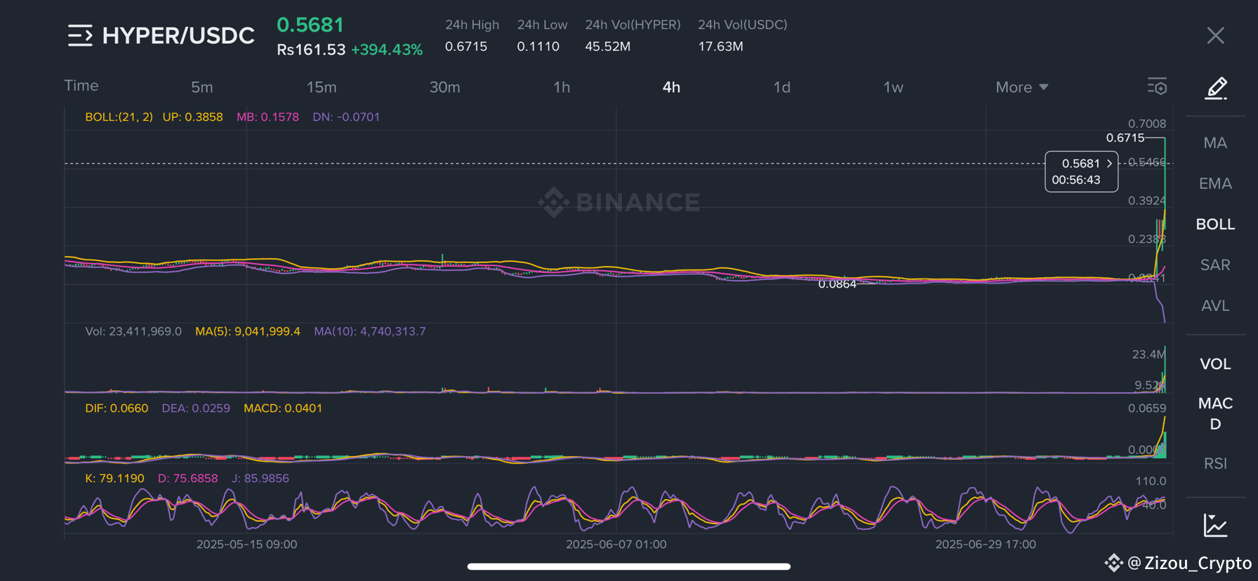Click the 2025-05-15 09:00 date label

pyautogui.click(x=247, y=545)
